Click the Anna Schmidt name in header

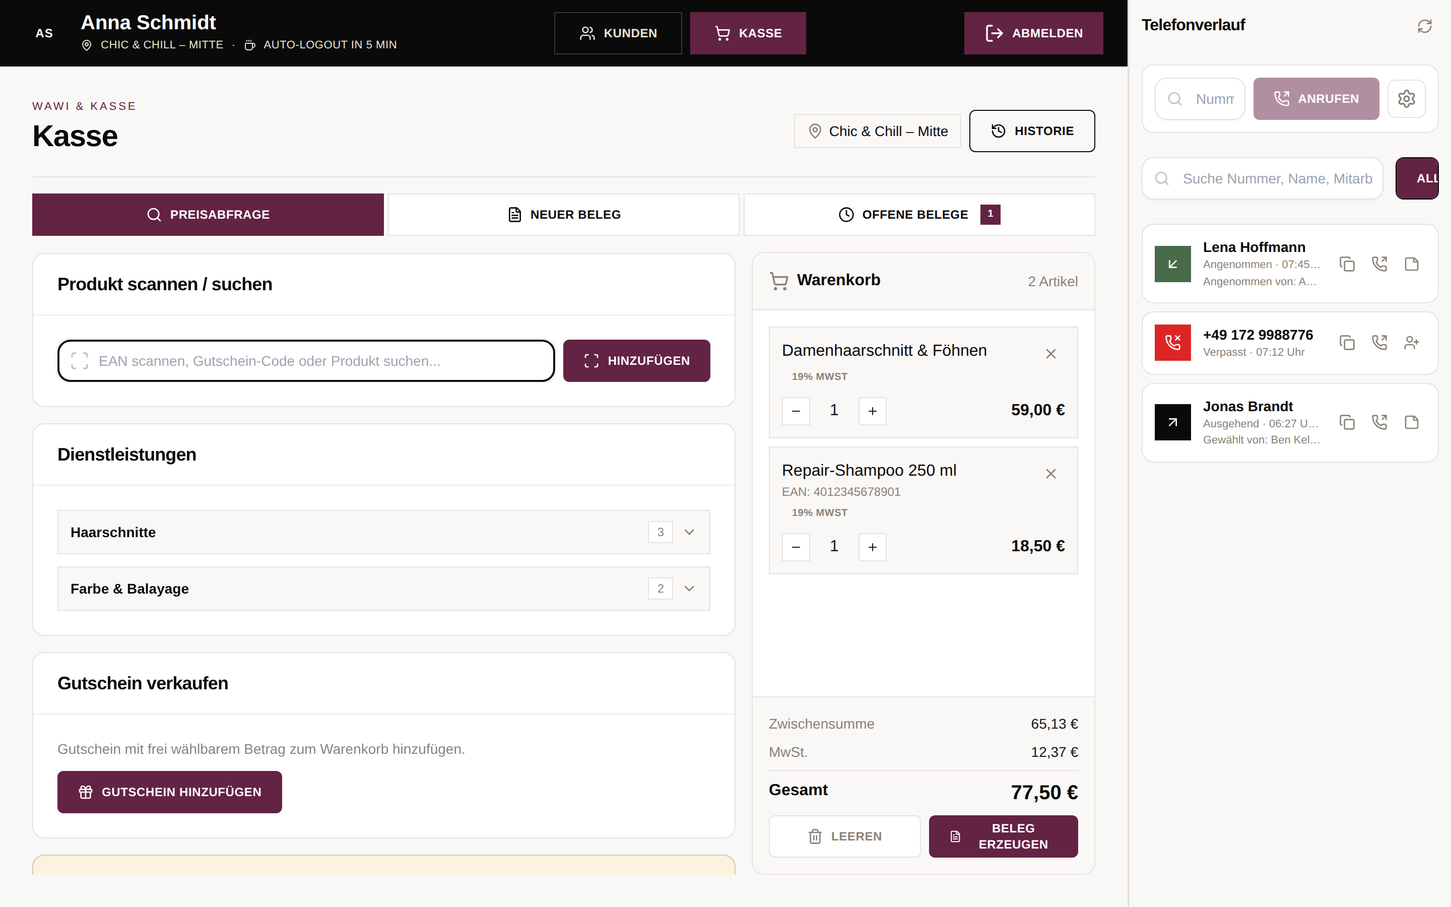point(148,23)
